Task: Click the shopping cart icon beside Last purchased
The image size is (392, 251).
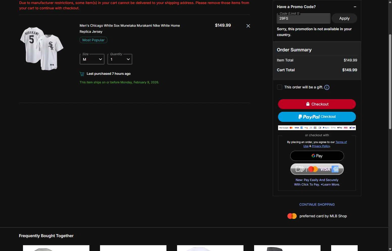Action: [x=82, y=74]
